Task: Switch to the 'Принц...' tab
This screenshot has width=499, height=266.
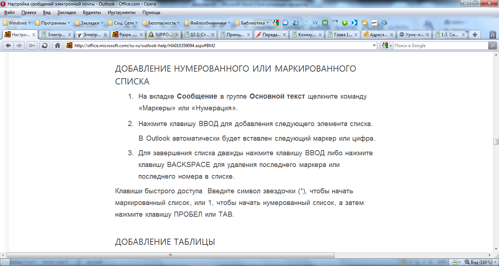Action: [x=235, y=35]
